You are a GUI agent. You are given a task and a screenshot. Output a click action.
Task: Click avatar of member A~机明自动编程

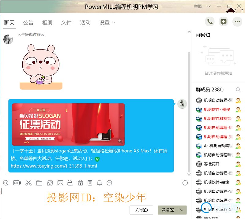point(199,146)
